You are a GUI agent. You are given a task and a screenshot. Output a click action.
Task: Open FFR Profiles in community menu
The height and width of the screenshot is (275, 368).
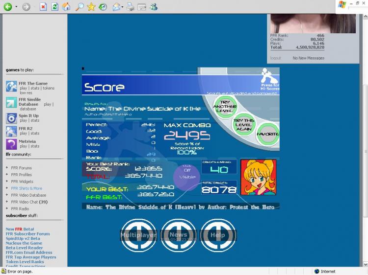point(22,175)
